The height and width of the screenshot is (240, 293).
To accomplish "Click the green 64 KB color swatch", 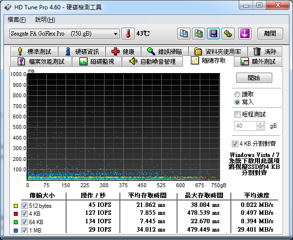I will click(x=16, y=222).
